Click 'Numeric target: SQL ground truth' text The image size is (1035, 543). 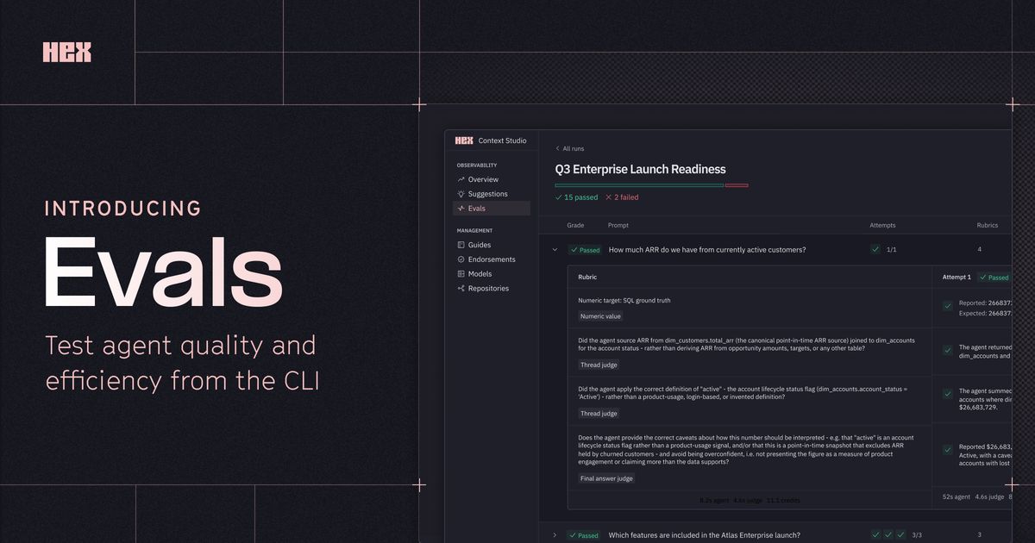point(624,301)
